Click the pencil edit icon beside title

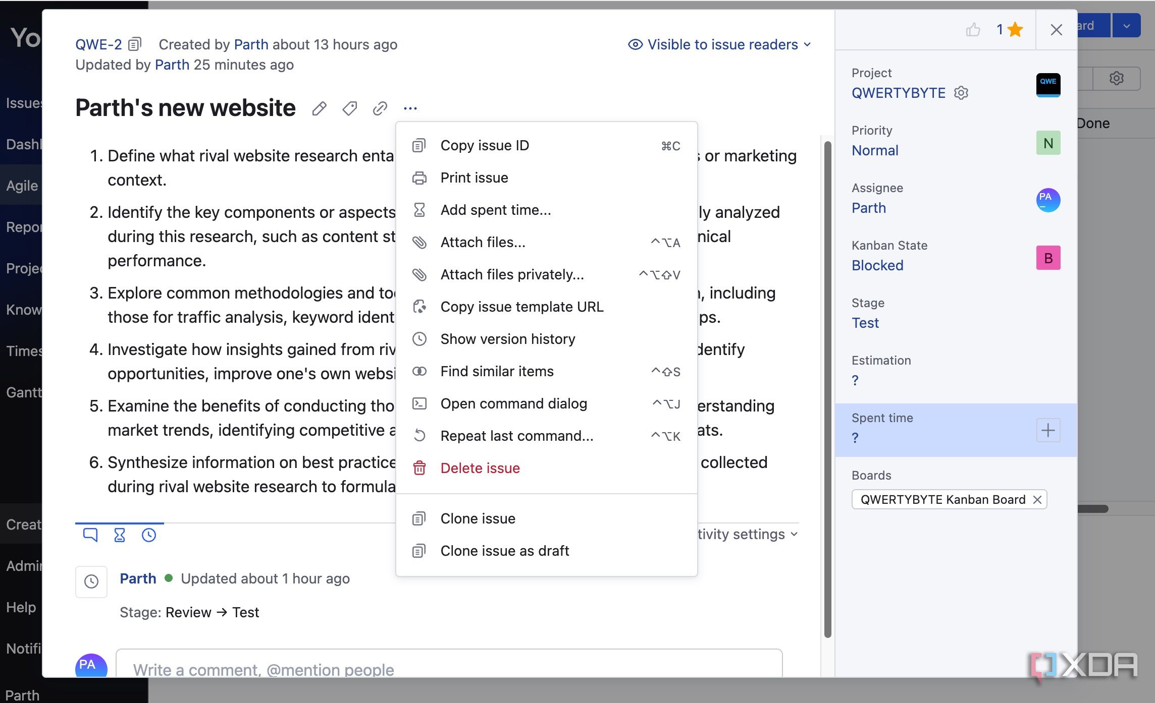[x=319, y=108]
